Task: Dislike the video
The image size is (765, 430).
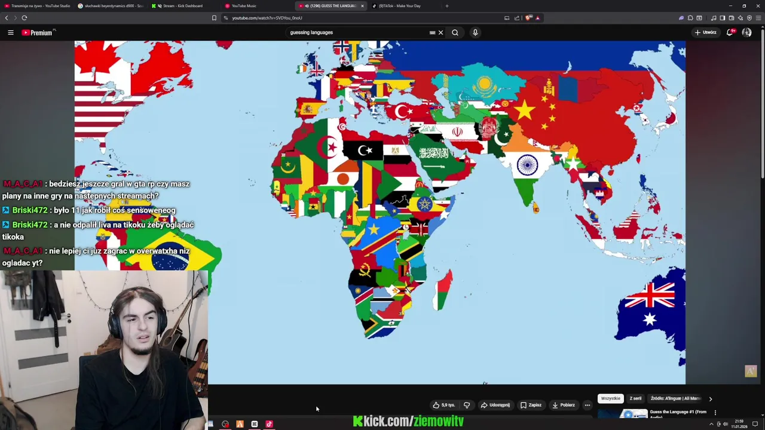Action: pyautogui.click(x=467, y=405)
